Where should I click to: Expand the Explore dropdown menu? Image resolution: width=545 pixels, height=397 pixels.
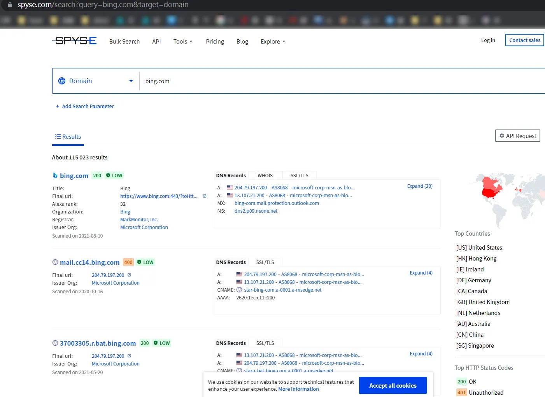click(273, 41)
